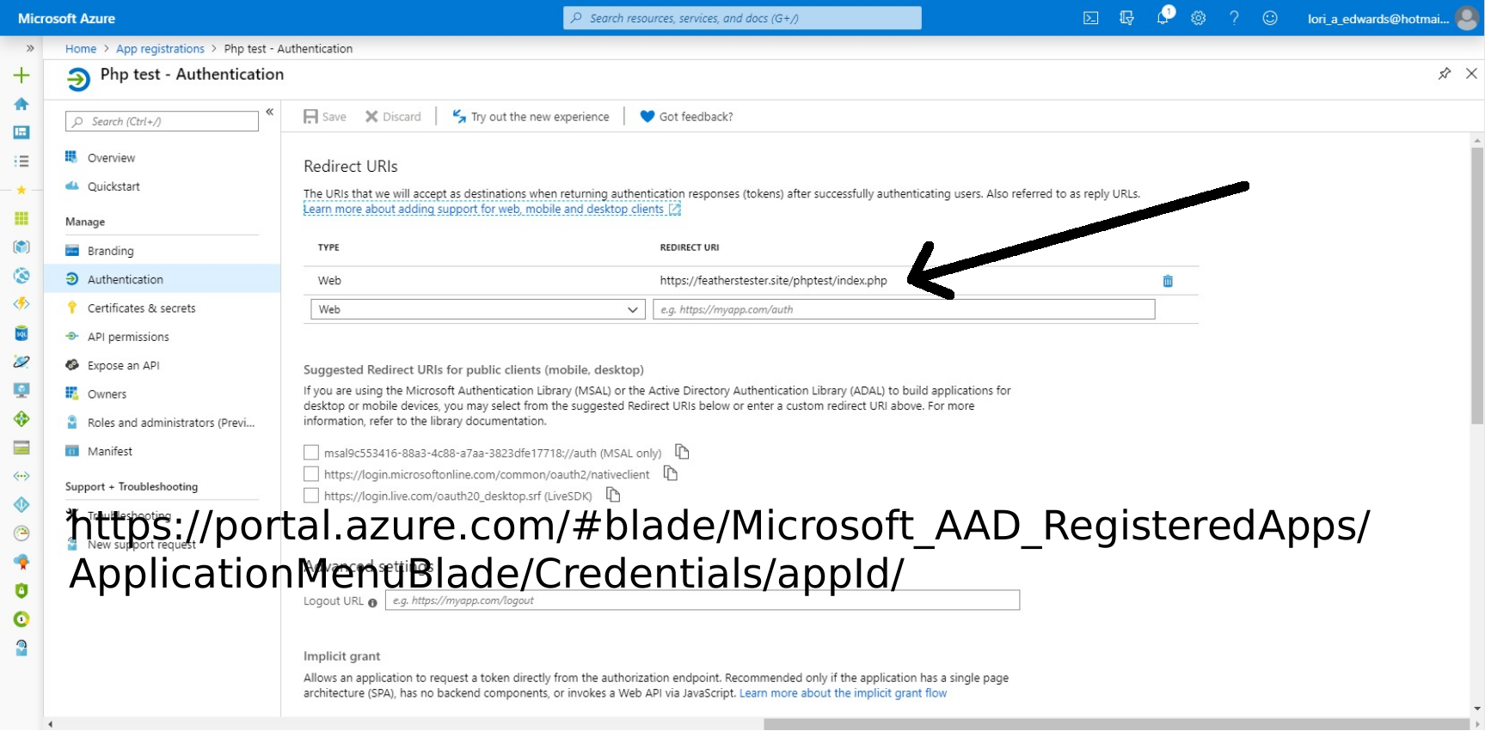The image size is (1485, 731).
Task: Open portal settings gear
Action: click(1198, 18)
